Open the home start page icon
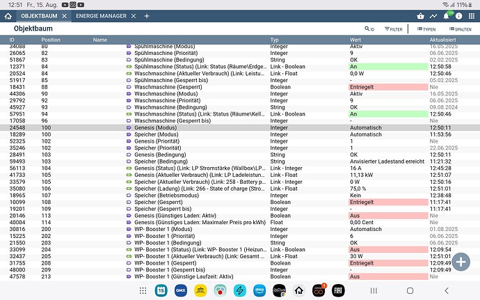This screenshot has height=300, width=480. click(x=8, y=16)
